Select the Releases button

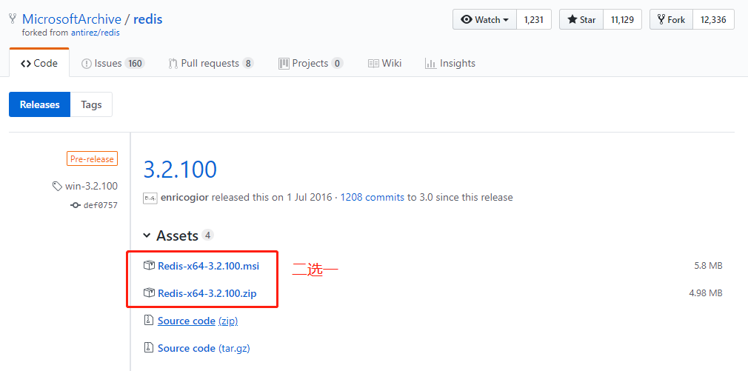pos(39,104)
